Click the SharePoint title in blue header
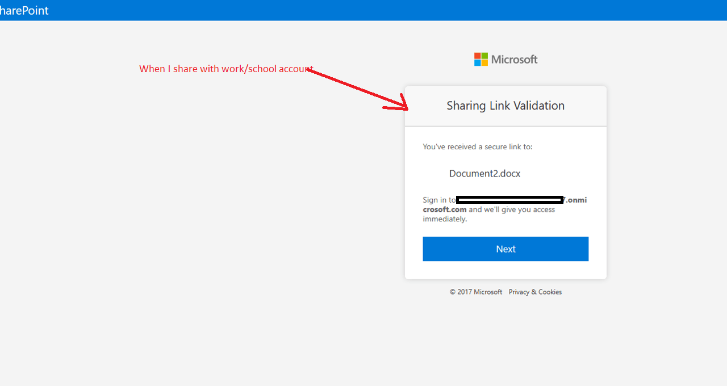Viewport: 727px width, 386px height. pos(24,10)
